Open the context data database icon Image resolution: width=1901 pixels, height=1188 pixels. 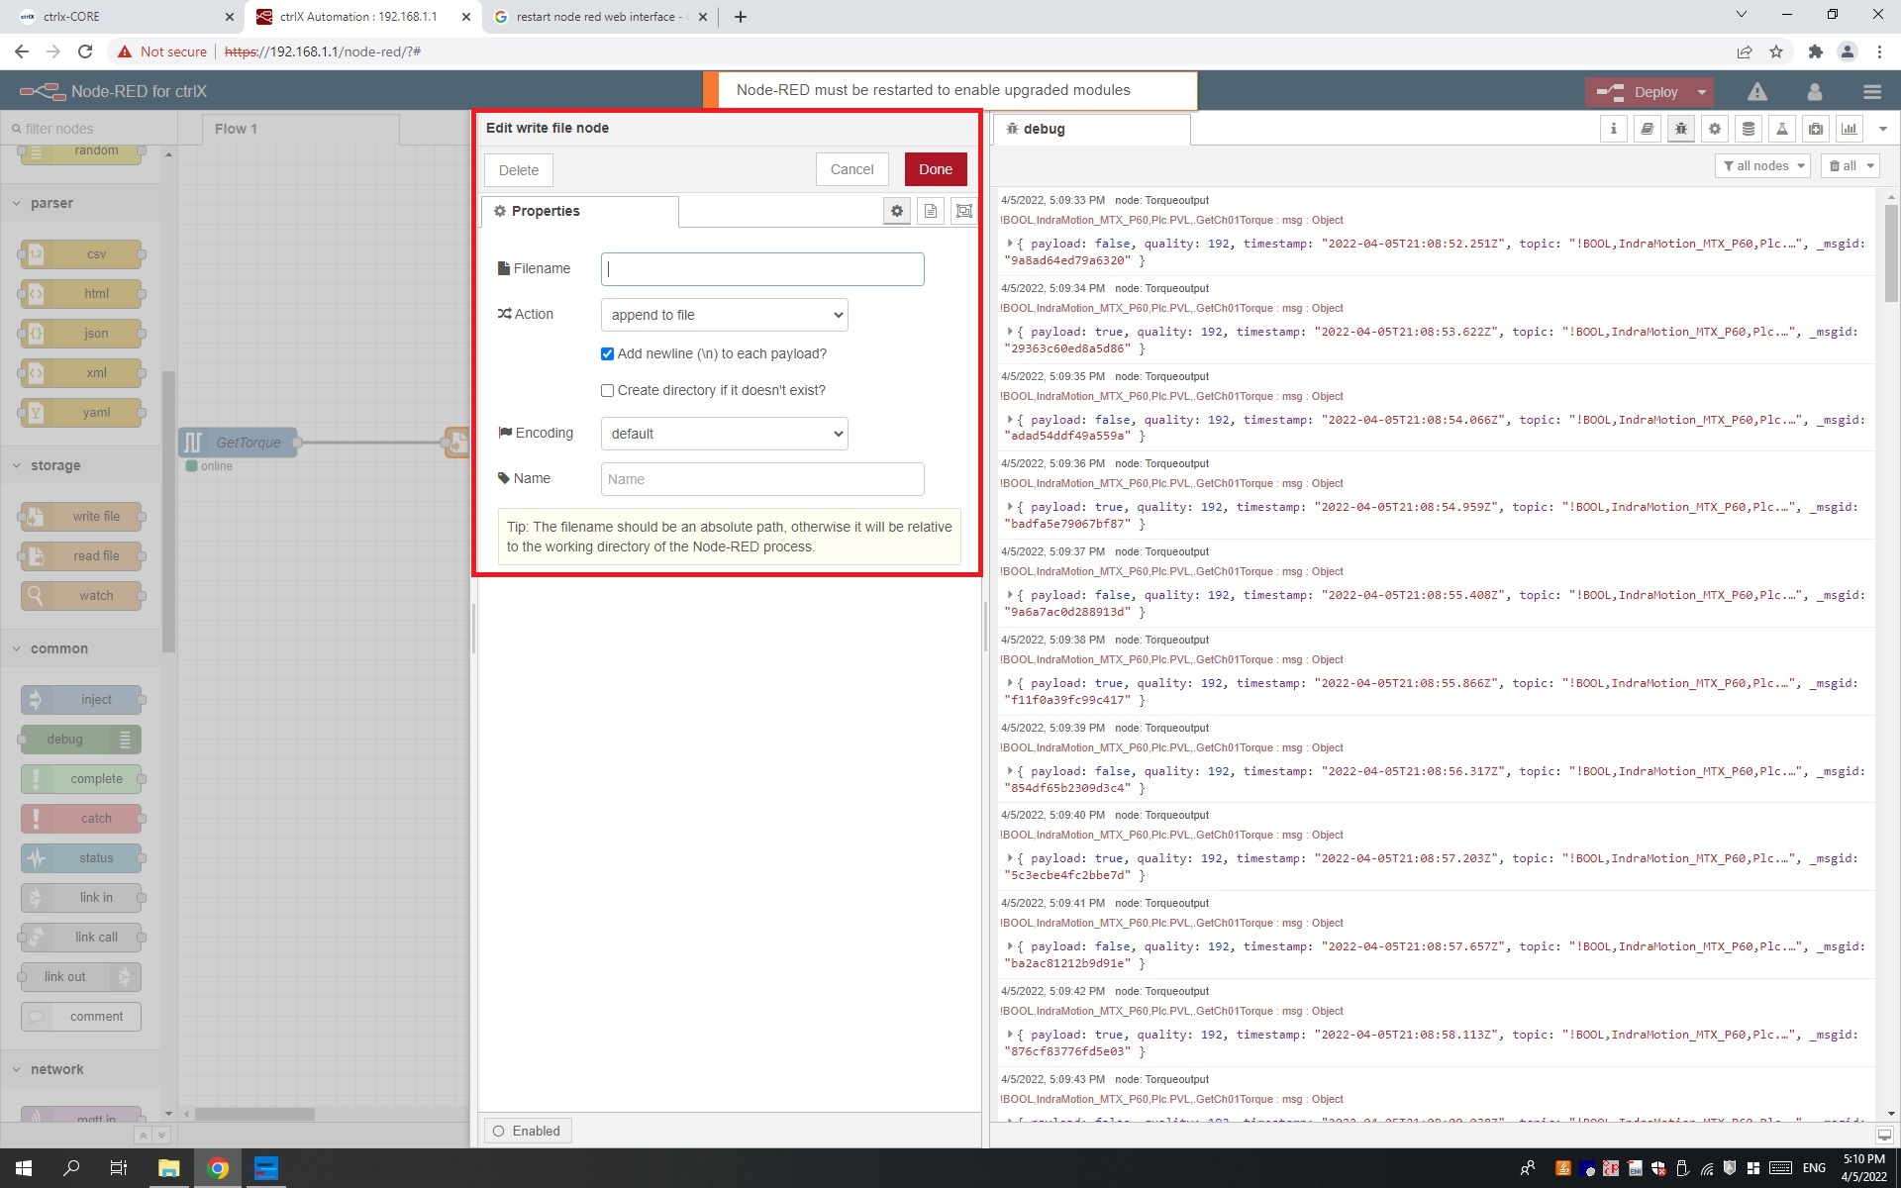tap(1748, 129)
